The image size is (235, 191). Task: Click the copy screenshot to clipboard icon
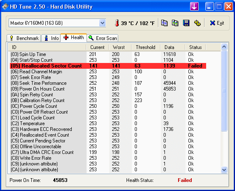point(175,23)
